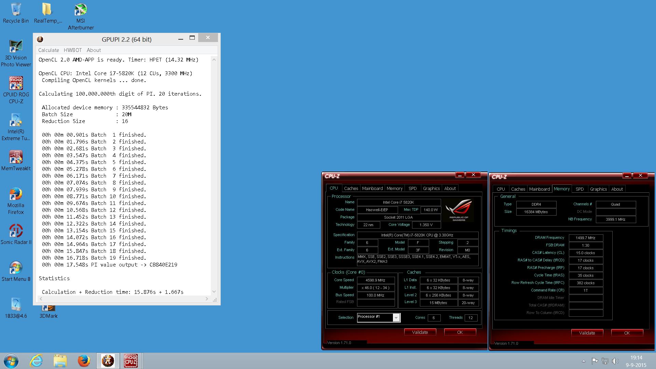The image size is (656, 369).
Task: Minimize the GPUPI window
Action: (x=180, y=39)
